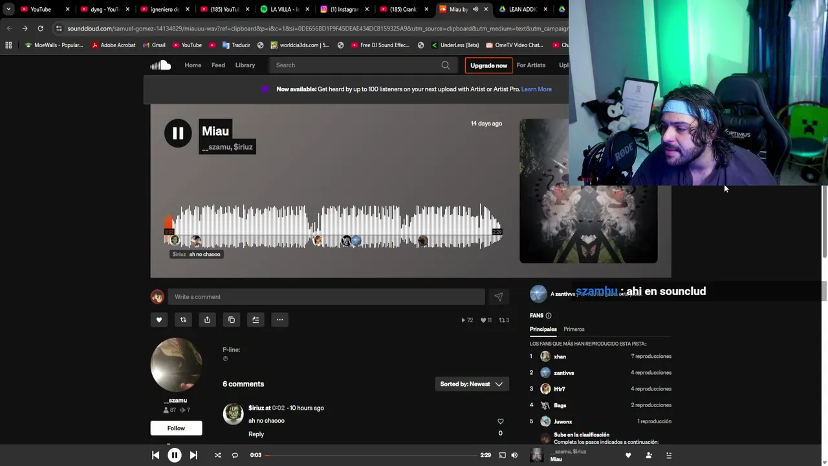Open the Home page

click(193, 65)
